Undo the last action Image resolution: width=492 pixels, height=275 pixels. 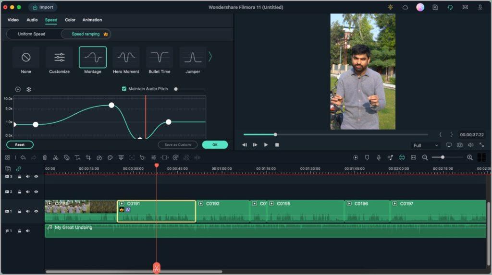tap(23, 157)
